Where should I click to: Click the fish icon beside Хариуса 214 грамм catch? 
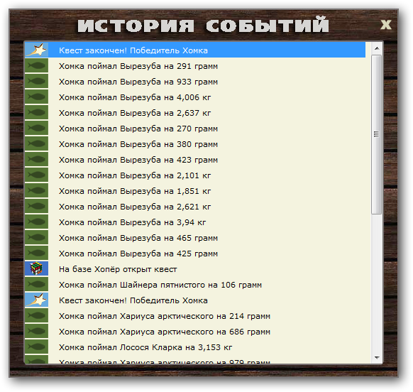[37, 315]
